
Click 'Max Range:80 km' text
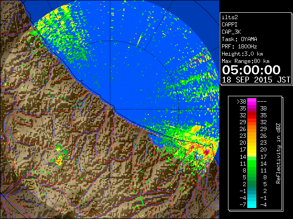tap(245, 61)
